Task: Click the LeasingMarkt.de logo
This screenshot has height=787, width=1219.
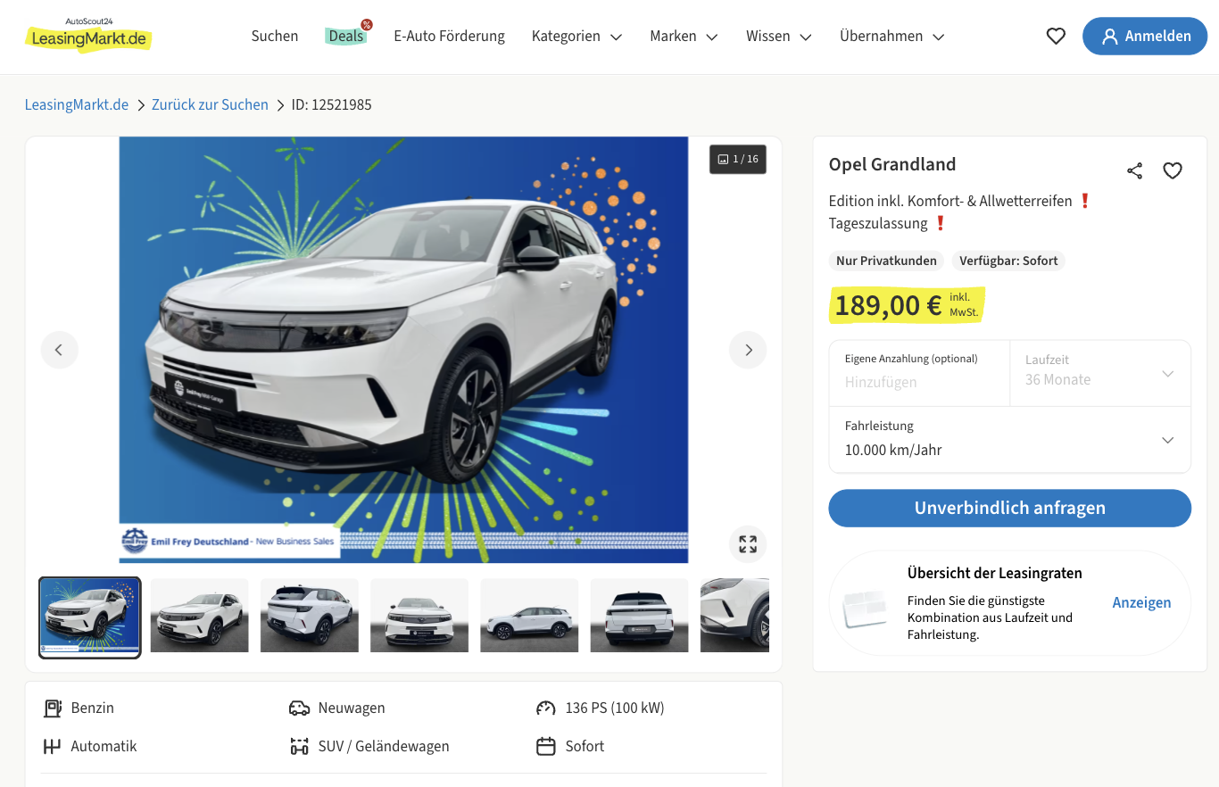Action: [x=88, y=35]
